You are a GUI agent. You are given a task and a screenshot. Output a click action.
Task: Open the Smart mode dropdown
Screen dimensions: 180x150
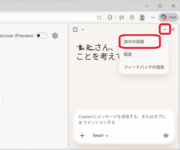101,136
